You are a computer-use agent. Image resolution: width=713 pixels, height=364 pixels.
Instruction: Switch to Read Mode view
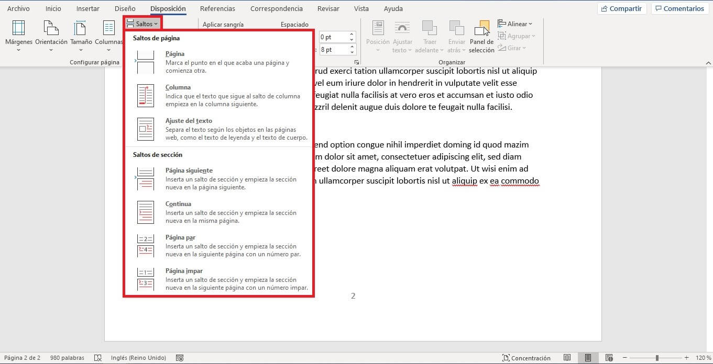(x=567, y=358)
